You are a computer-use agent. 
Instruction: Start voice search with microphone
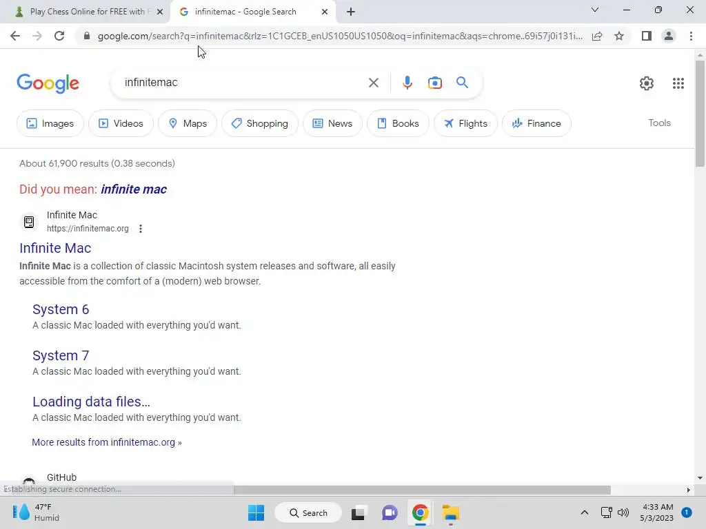point(407,83)
